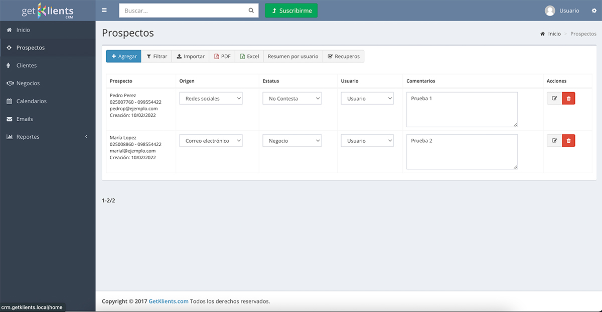Go to Clientes in the sidebar
602x312 pixels.
[x=26, y=66]
